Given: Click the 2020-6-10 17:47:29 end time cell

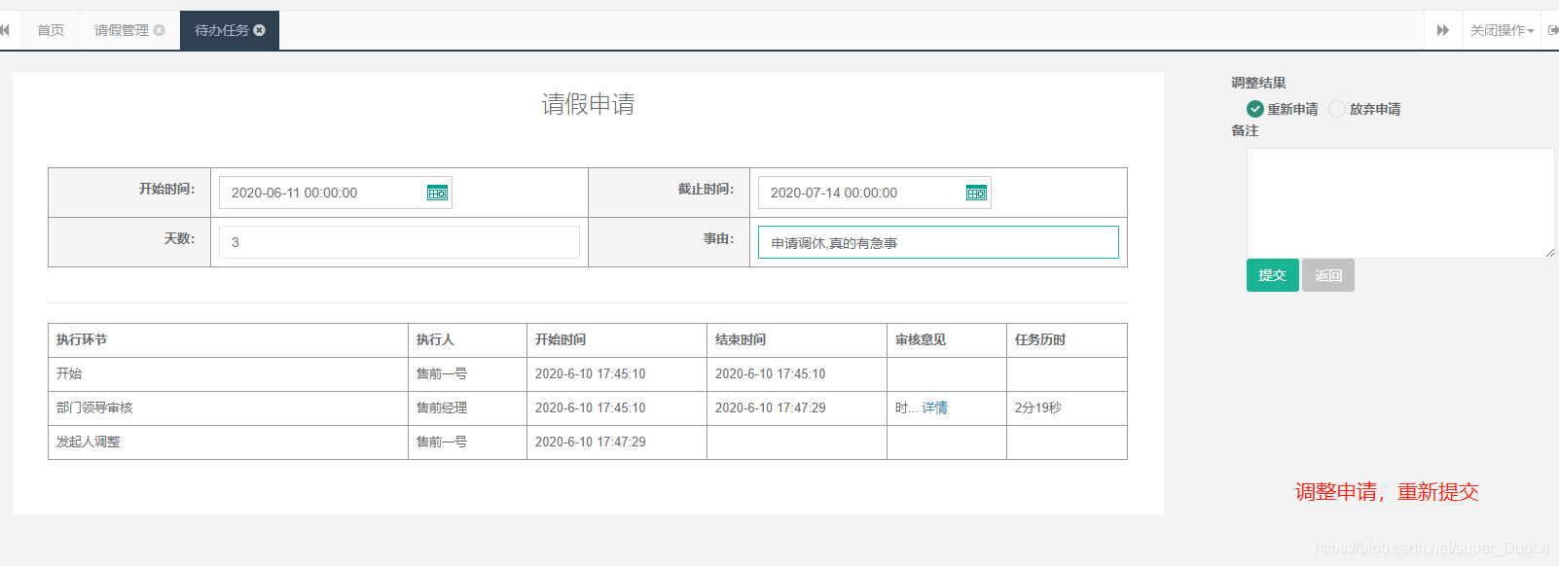Looking at the screenshot, I should [797, 408].
